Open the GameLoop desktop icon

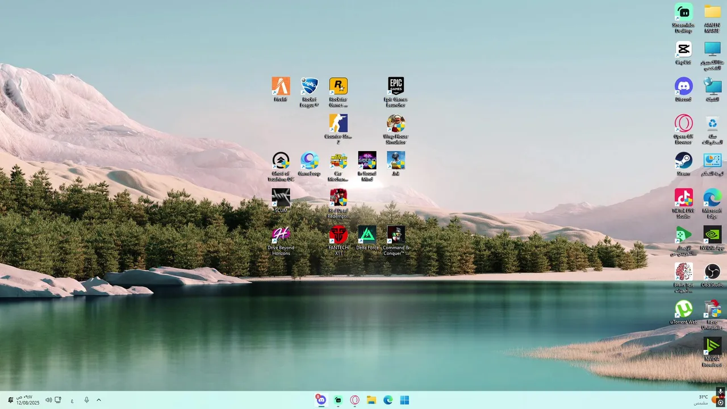310,164
